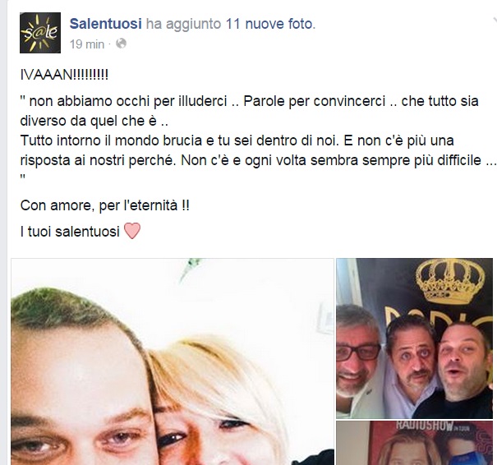Click the golden crown logo in photo

click(x=451, y=282)
